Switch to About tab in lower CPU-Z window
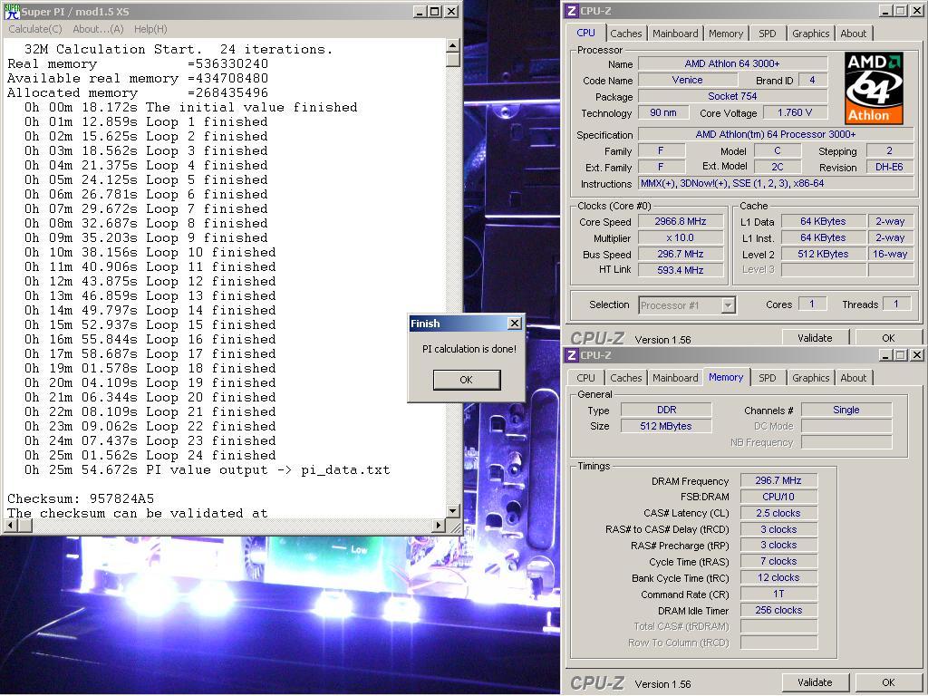Image resolution: width=928 pixels, height=696 pixels. click(854, 378)
